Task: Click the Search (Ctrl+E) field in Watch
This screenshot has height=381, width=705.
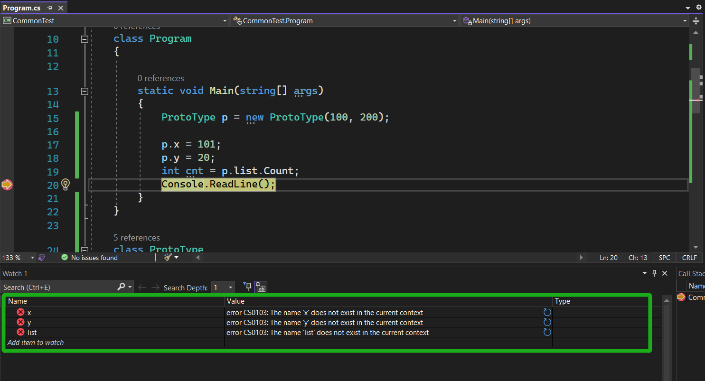Action: tap(59, 287)
